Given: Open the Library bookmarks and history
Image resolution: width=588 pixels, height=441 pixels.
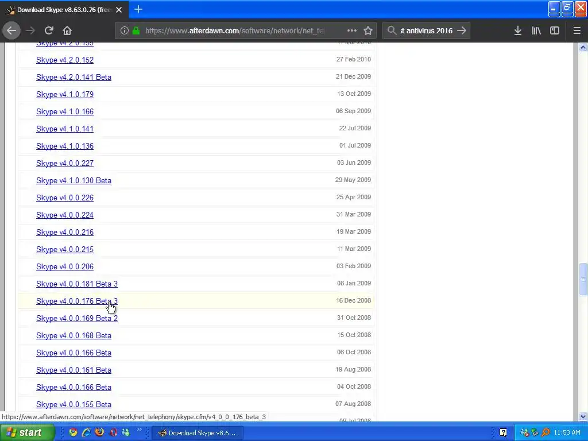Looking at the screenshot, I should click(x=536, y=30).
